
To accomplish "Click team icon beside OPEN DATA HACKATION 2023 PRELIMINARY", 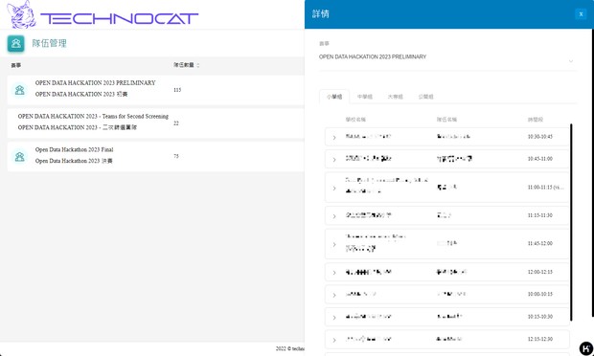I will pyautogui.click(x=20, y=90).
